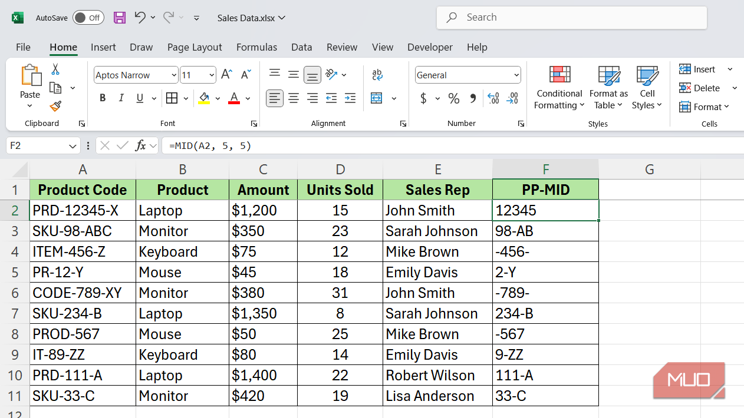Click the Borders grid icon
The image size is (744, 418).
pos(172,98)
